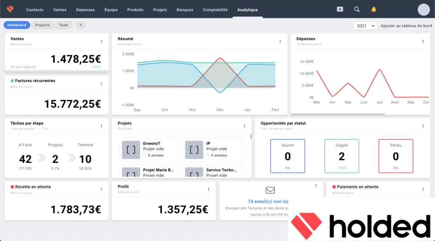The height and width of the screenshot is (241, 435).
Task: Select the Gagné opportunities box
Action: click(x=342, y=156)
